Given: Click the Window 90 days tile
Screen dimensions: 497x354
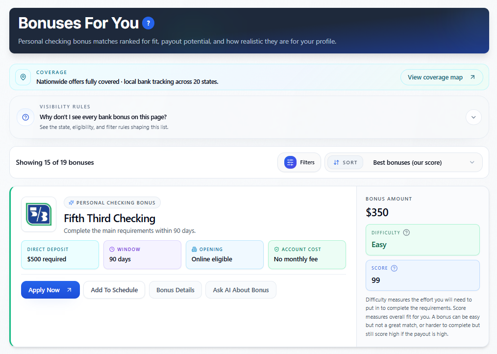Looking at the screenshot, I should tap(142, 255).
